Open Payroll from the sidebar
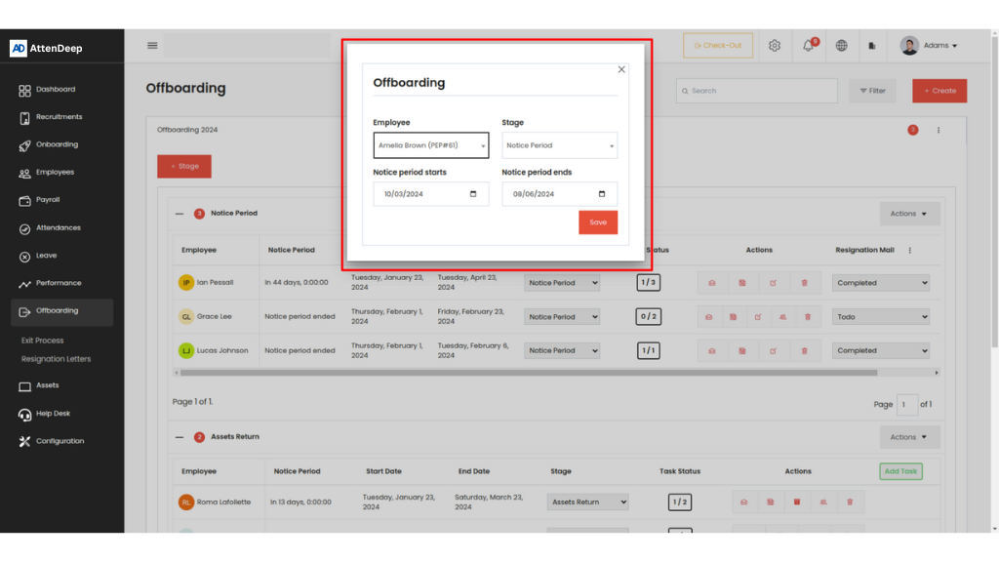 48,200
